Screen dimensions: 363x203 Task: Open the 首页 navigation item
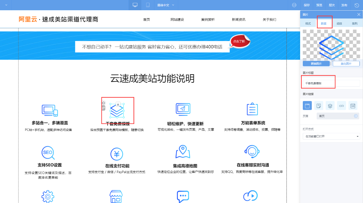point(146,20)
